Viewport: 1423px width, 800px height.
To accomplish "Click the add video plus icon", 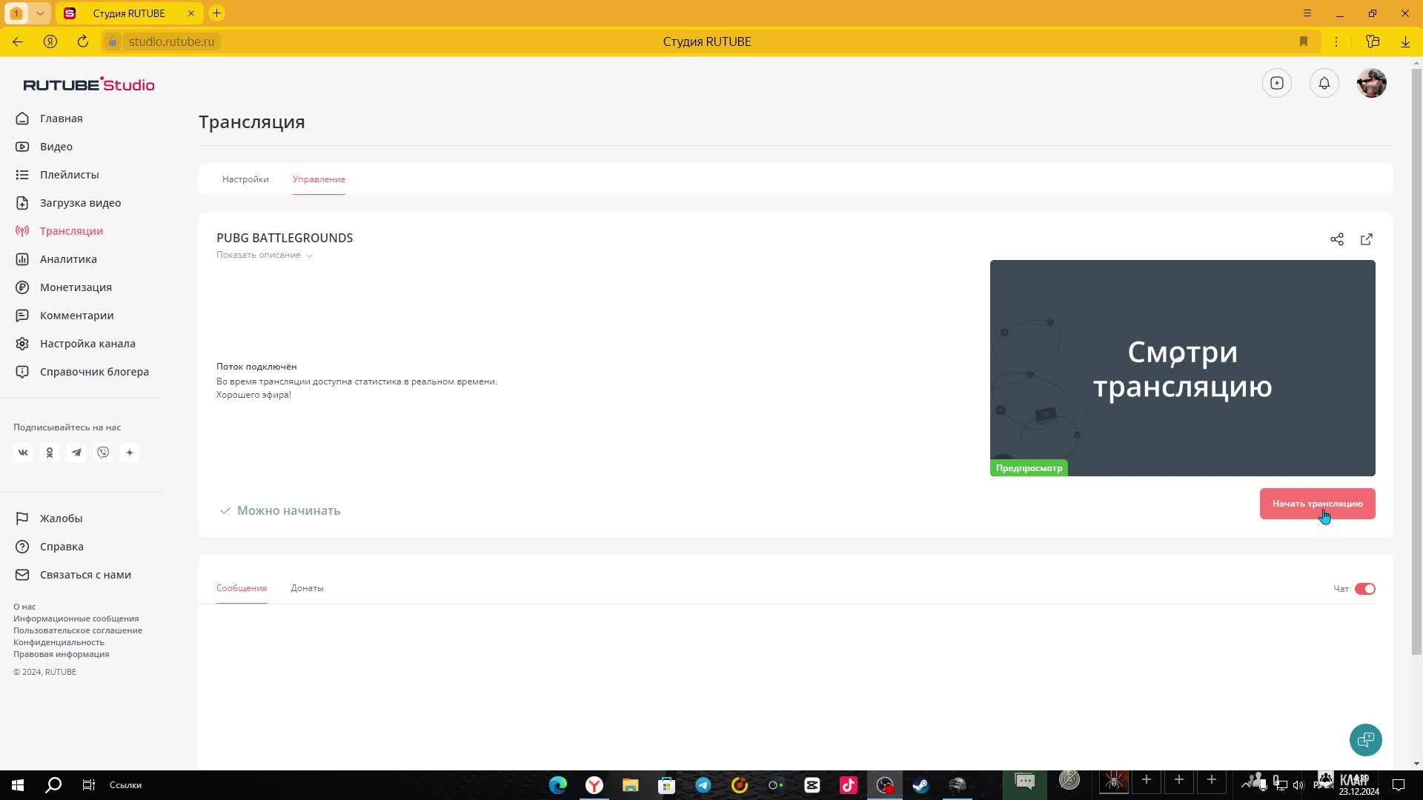I will (1276, 83).
